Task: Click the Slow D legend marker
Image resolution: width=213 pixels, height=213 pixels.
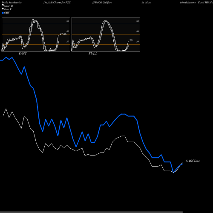Action: click(3, 6)
